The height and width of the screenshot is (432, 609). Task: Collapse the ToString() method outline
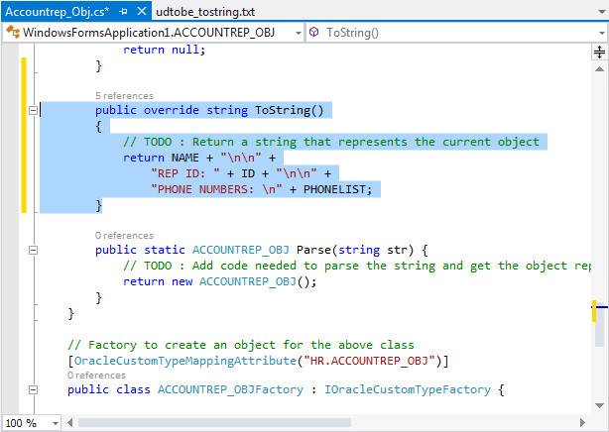(34, 111)
